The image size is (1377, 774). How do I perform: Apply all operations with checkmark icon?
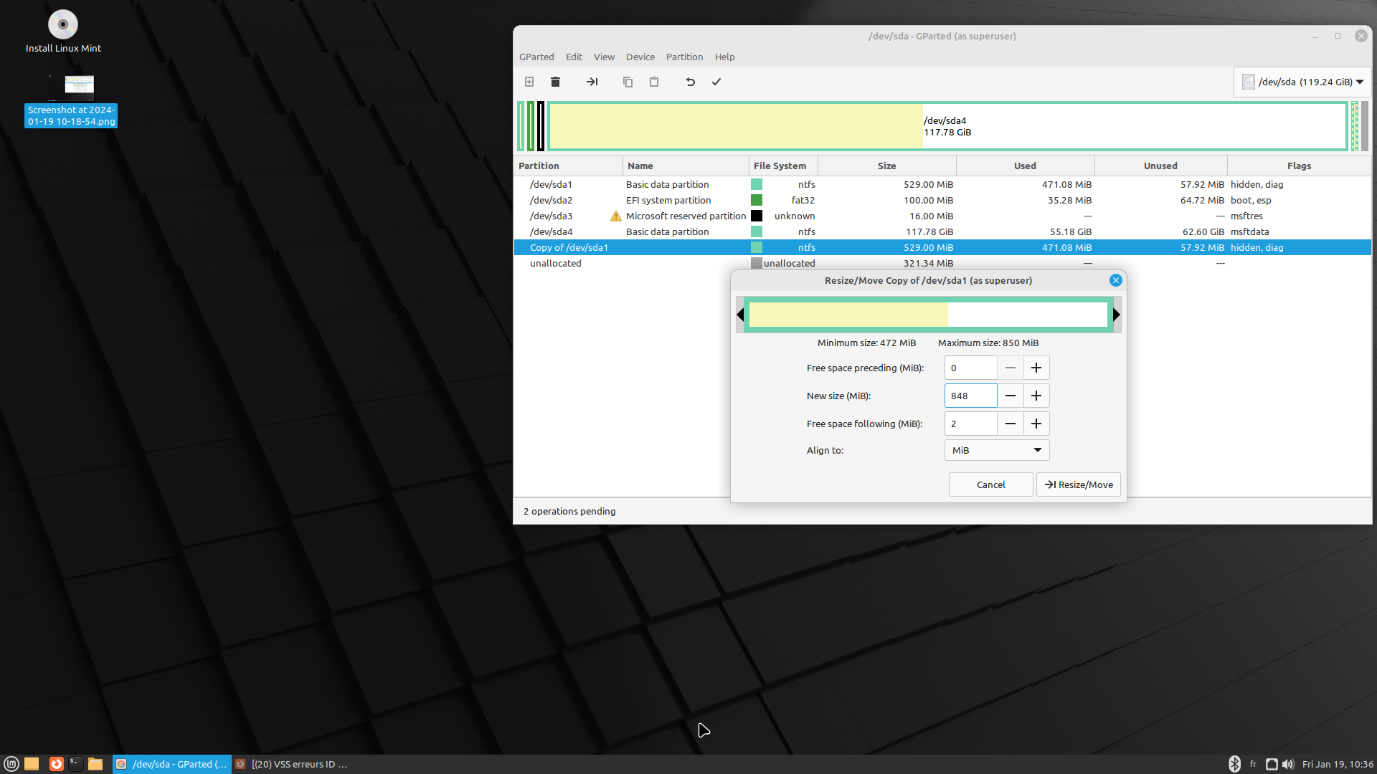point(716,82)
